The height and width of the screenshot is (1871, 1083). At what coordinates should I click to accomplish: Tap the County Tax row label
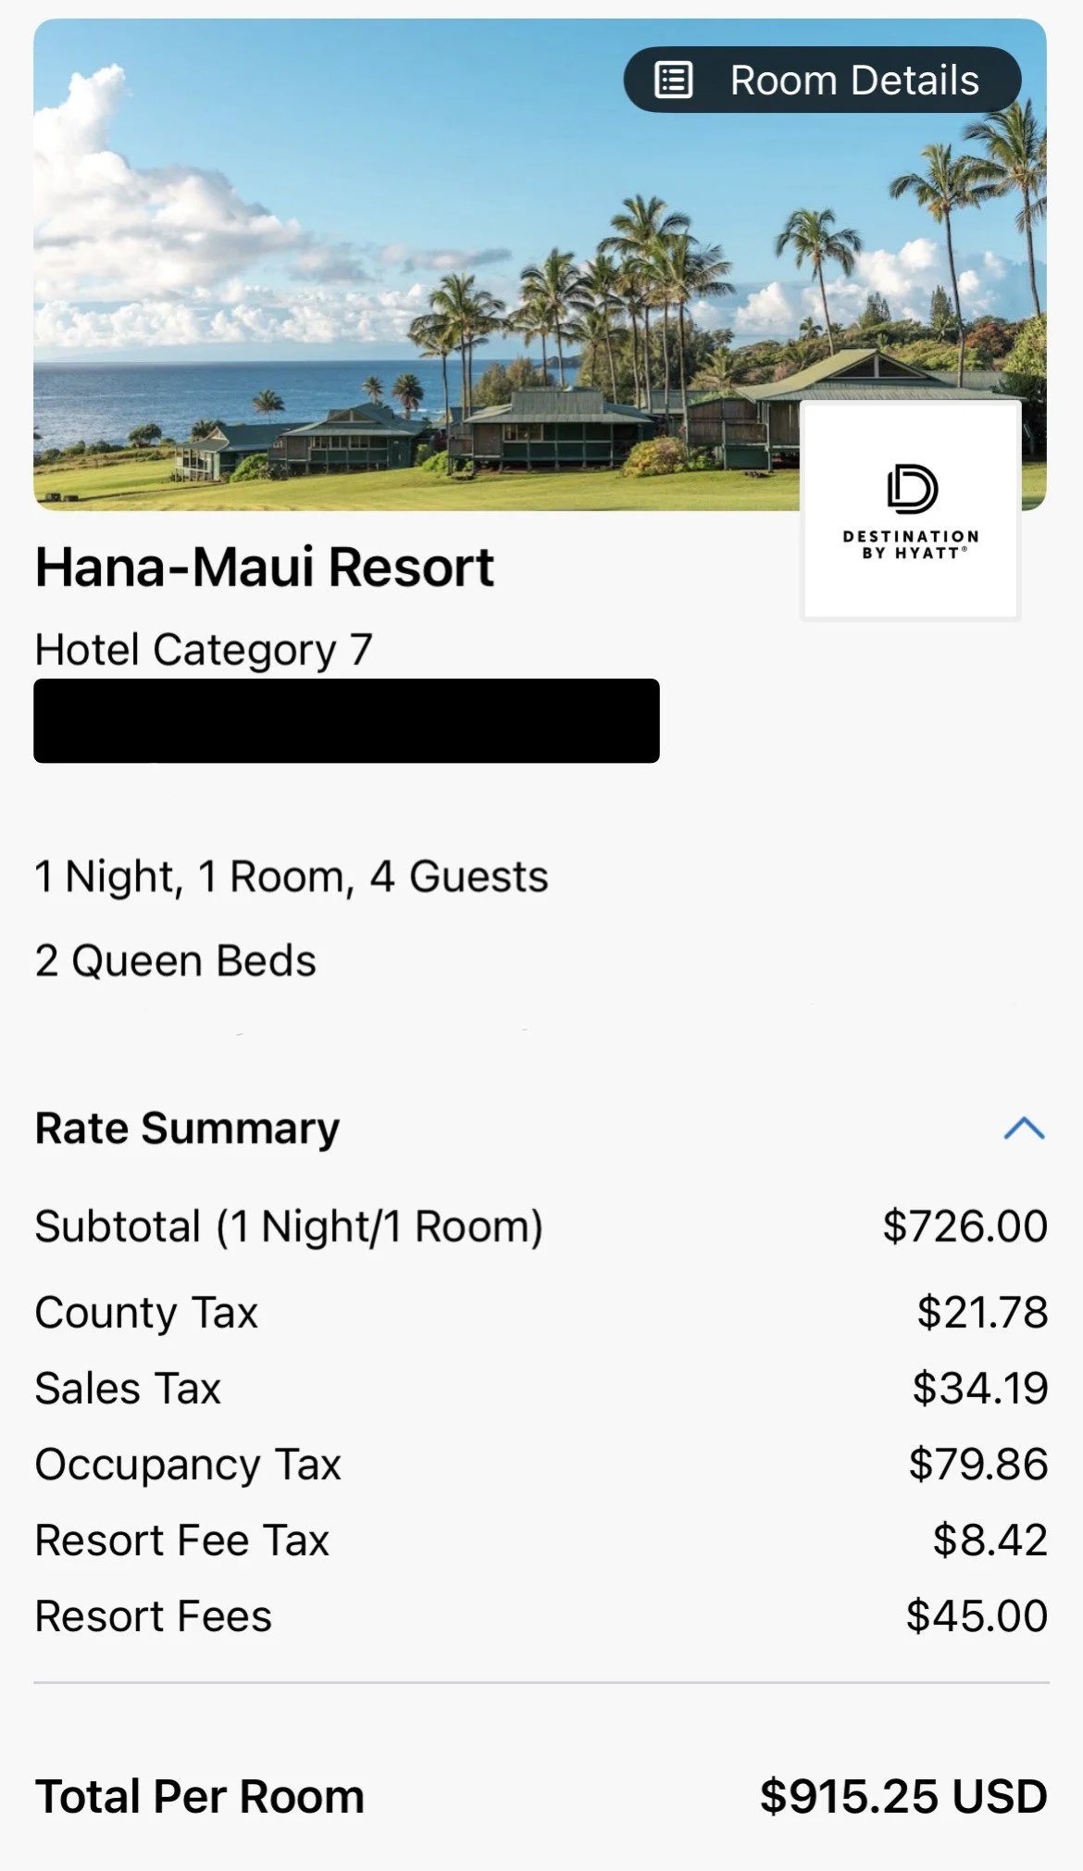pyautogui.click(x=146, y=1313)
